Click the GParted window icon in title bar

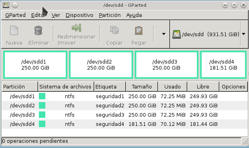[6, 5]
